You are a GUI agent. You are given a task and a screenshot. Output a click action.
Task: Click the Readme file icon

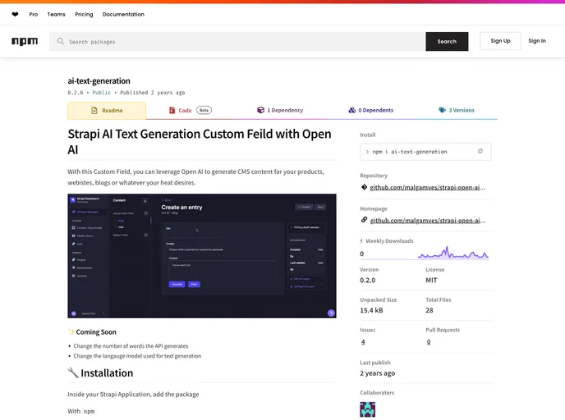click(94, 110)
